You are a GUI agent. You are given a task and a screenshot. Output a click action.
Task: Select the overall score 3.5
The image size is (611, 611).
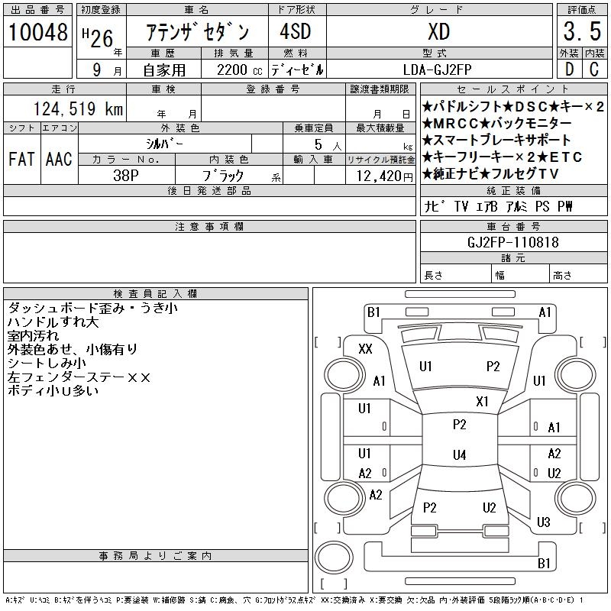[582, 31]
